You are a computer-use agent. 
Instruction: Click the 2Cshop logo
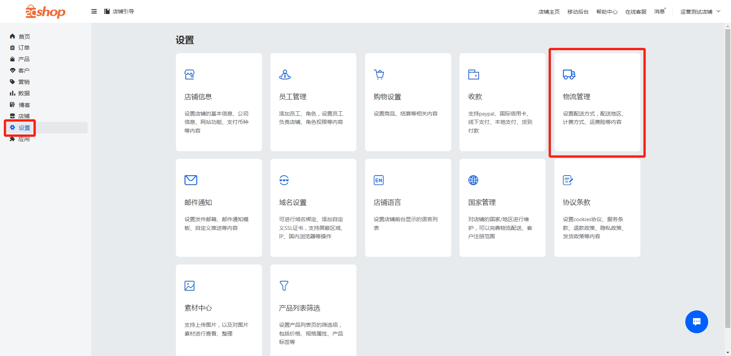[x=45, y=12]
